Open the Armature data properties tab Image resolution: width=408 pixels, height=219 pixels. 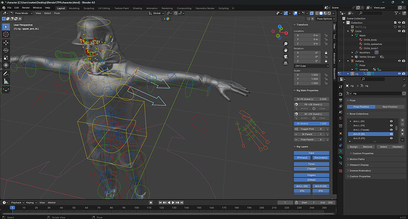[341, 151]
